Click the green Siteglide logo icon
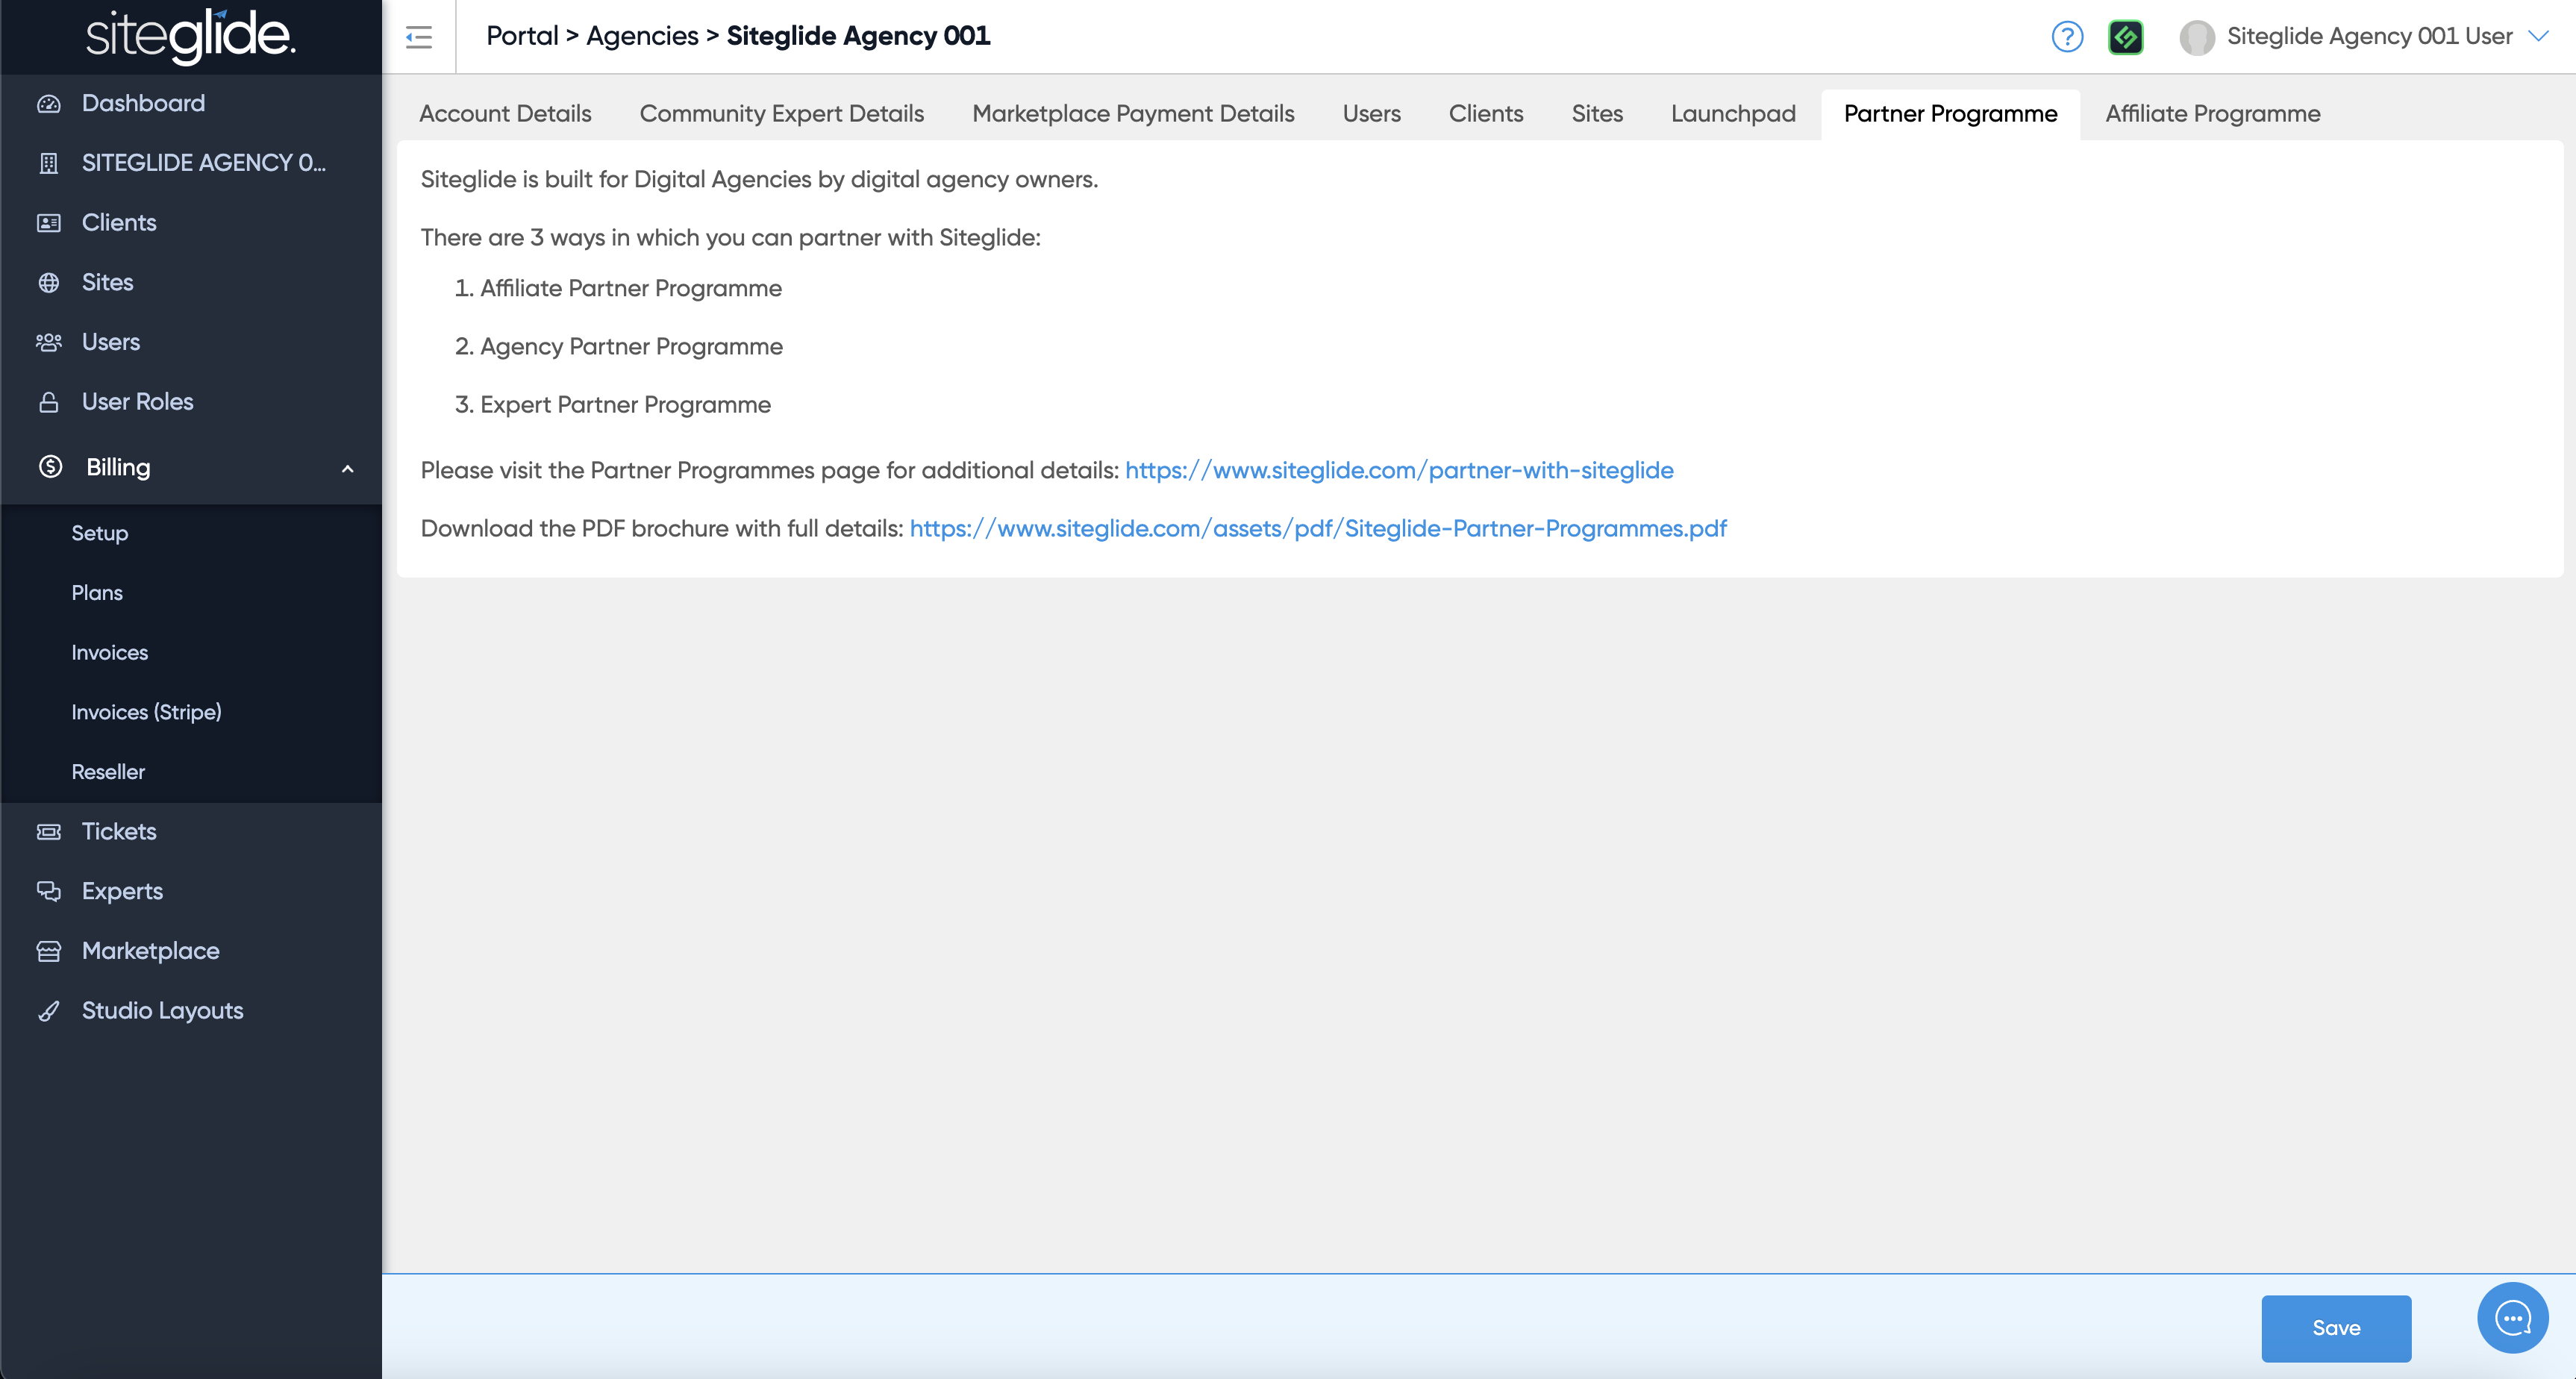2576x1379 pixels. [x=2125, y=37]
